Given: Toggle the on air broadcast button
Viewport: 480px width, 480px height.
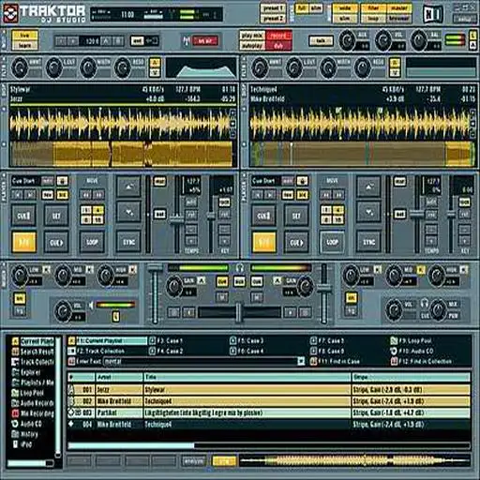Looking at the screenshot, I should click(204, 40).
